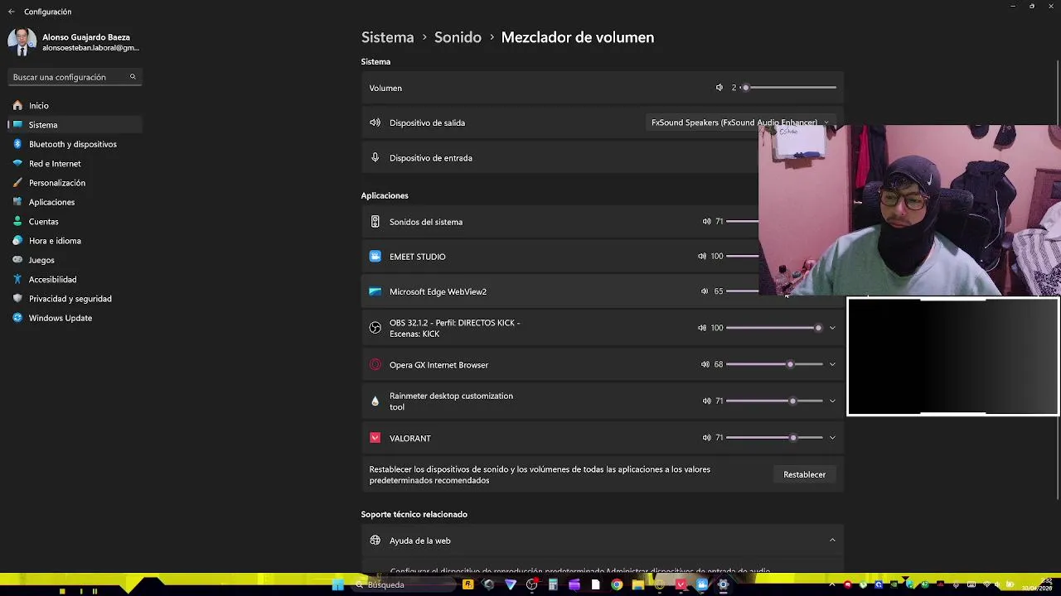The image size is (1061, 596).
Task: Click the EMEET STUDIO app label
Action: [x=418, y=257]
